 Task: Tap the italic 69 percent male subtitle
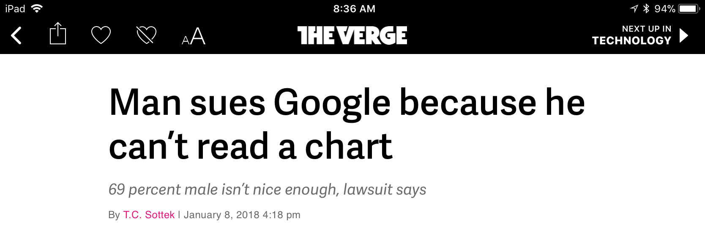[x=267, y=189]
